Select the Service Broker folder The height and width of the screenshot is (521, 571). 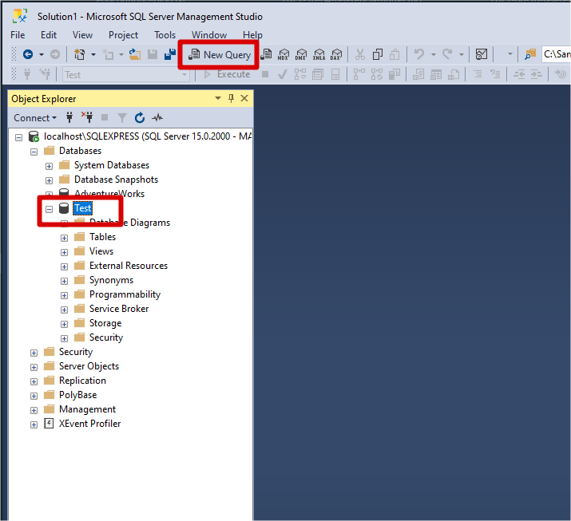pyautogui.click(x=119, y=309)
